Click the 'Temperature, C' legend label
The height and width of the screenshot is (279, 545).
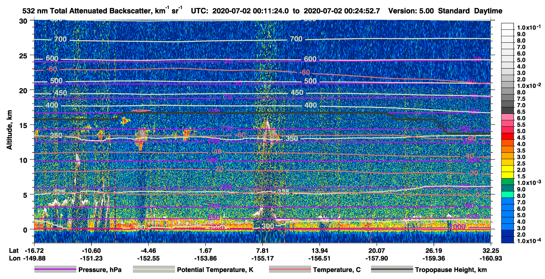(337, 270)
